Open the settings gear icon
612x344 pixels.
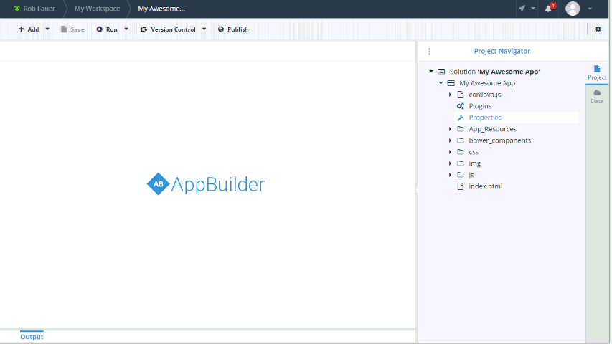(598, 29)
